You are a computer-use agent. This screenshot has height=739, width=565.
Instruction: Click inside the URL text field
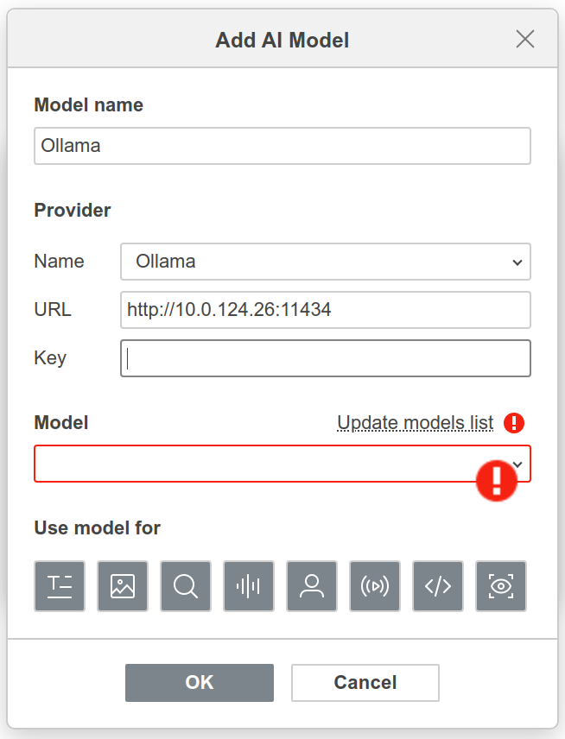(x=326, y=310)
